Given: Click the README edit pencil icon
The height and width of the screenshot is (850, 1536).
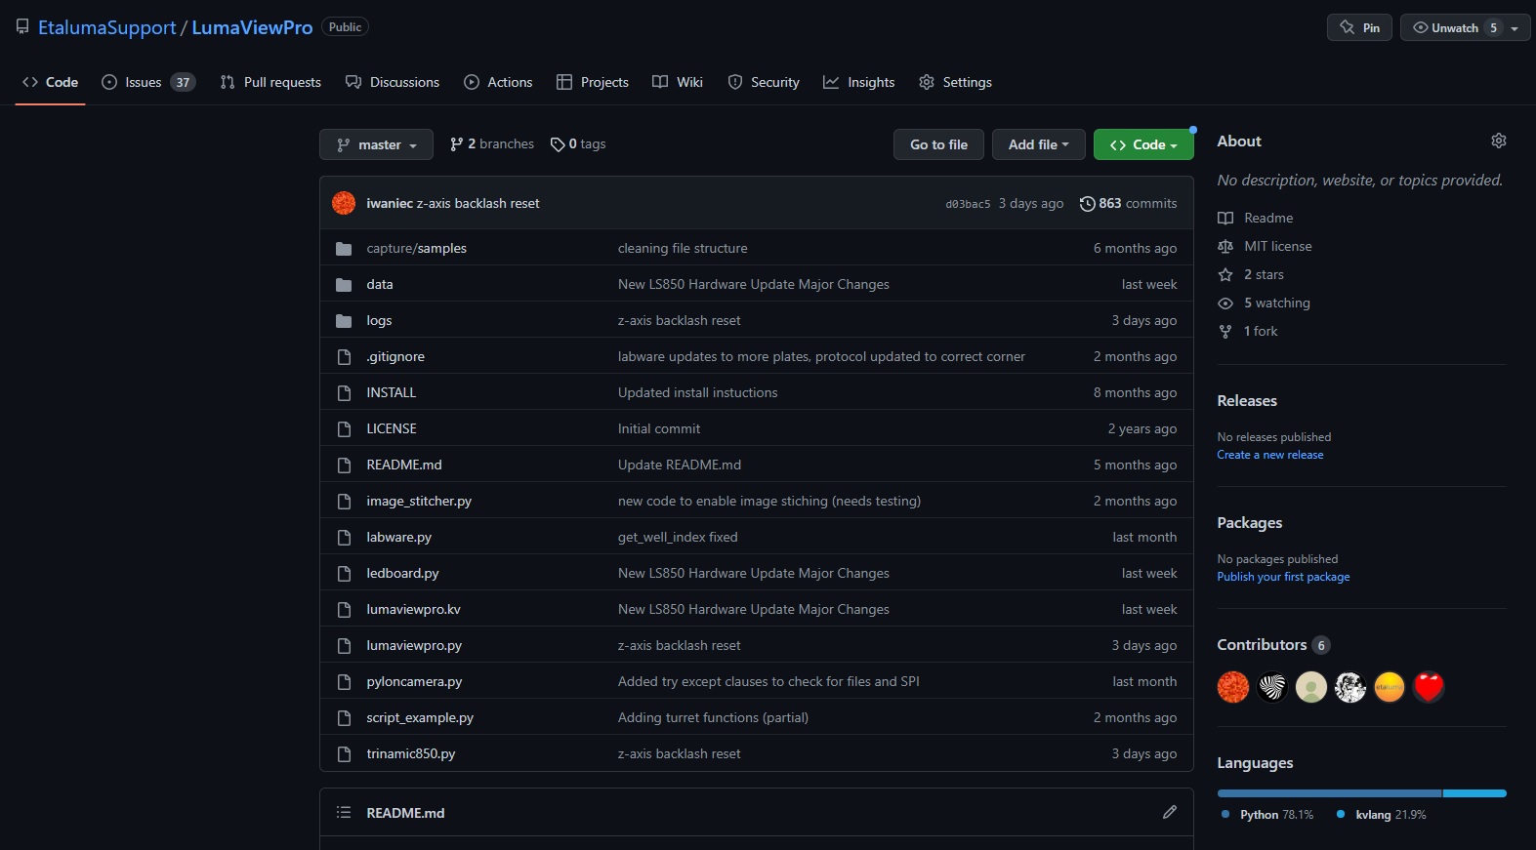Looking at the screenshot, I should coord(1170,812).
